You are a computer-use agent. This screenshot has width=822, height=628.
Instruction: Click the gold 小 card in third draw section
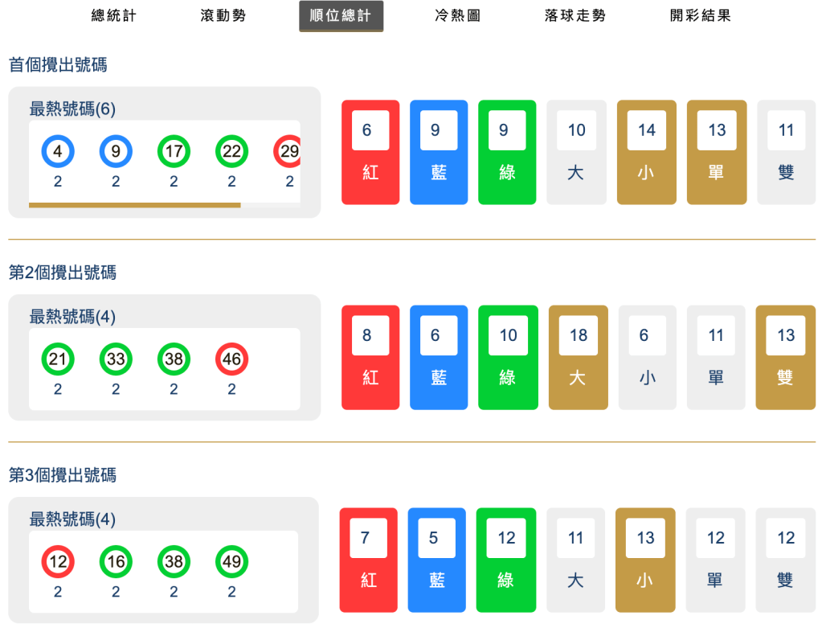(646, 559)
